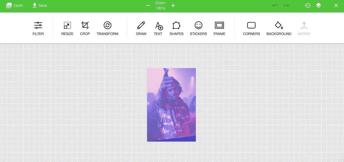Select the Resize tool

point(67,28)
